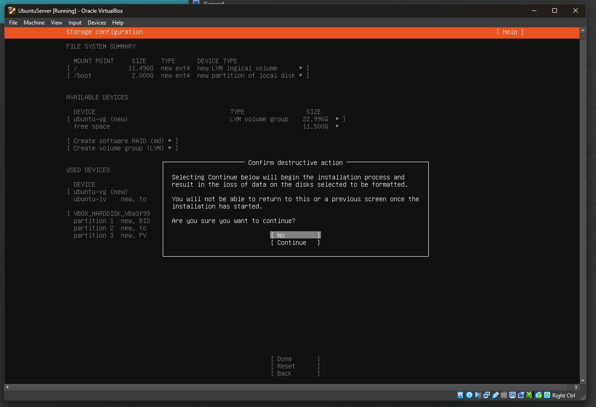Image resolution: width=596 pixels, height=407 pixels.
Task: Choose No in the destructive action dialog
Action: pos(295,235)
